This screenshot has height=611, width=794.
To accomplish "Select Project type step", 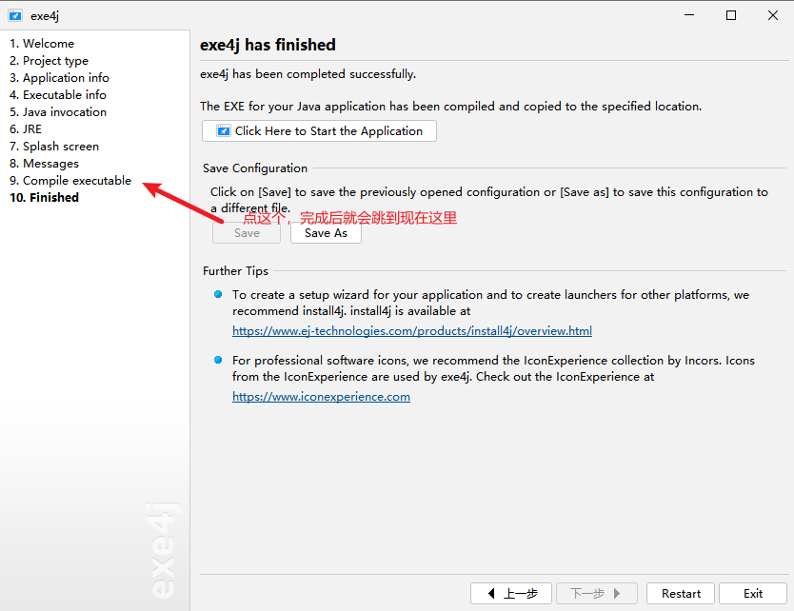I will 50,61.
